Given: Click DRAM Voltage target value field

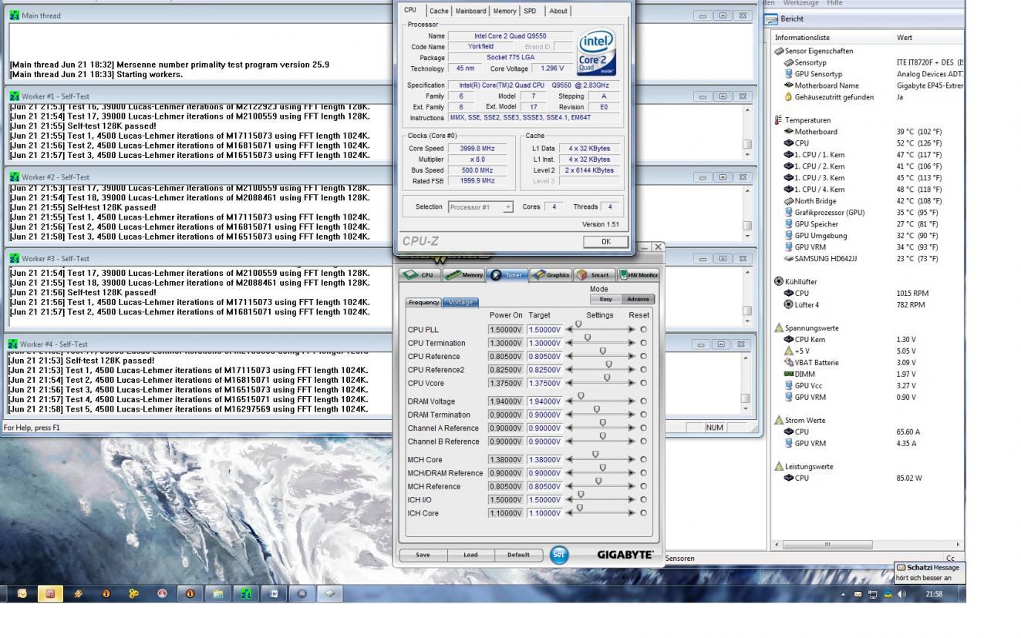Looking at the screenshot, I should (545, 401).
